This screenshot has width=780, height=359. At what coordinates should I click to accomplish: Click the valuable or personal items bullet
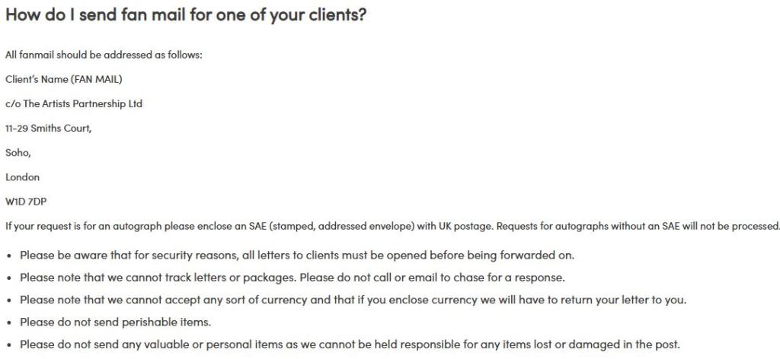pos(350,345)
